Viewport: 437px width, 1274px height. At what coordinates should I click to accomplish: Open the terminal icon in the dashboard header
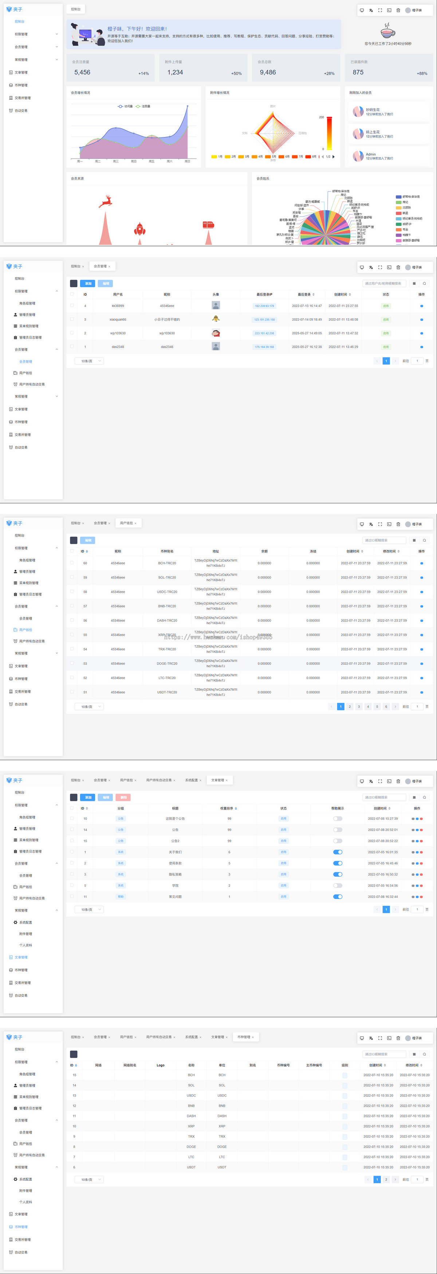[389, 10]
